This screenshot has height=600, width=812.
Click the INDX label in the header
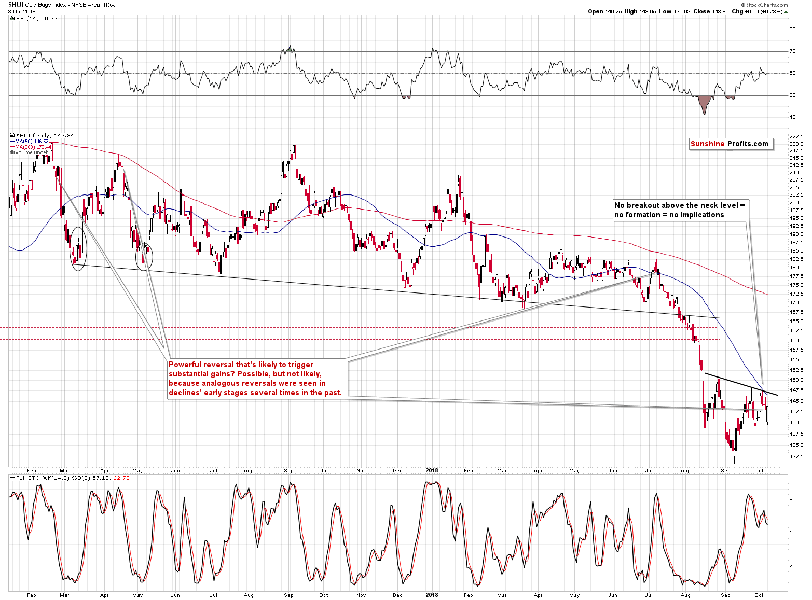point(108,5)
